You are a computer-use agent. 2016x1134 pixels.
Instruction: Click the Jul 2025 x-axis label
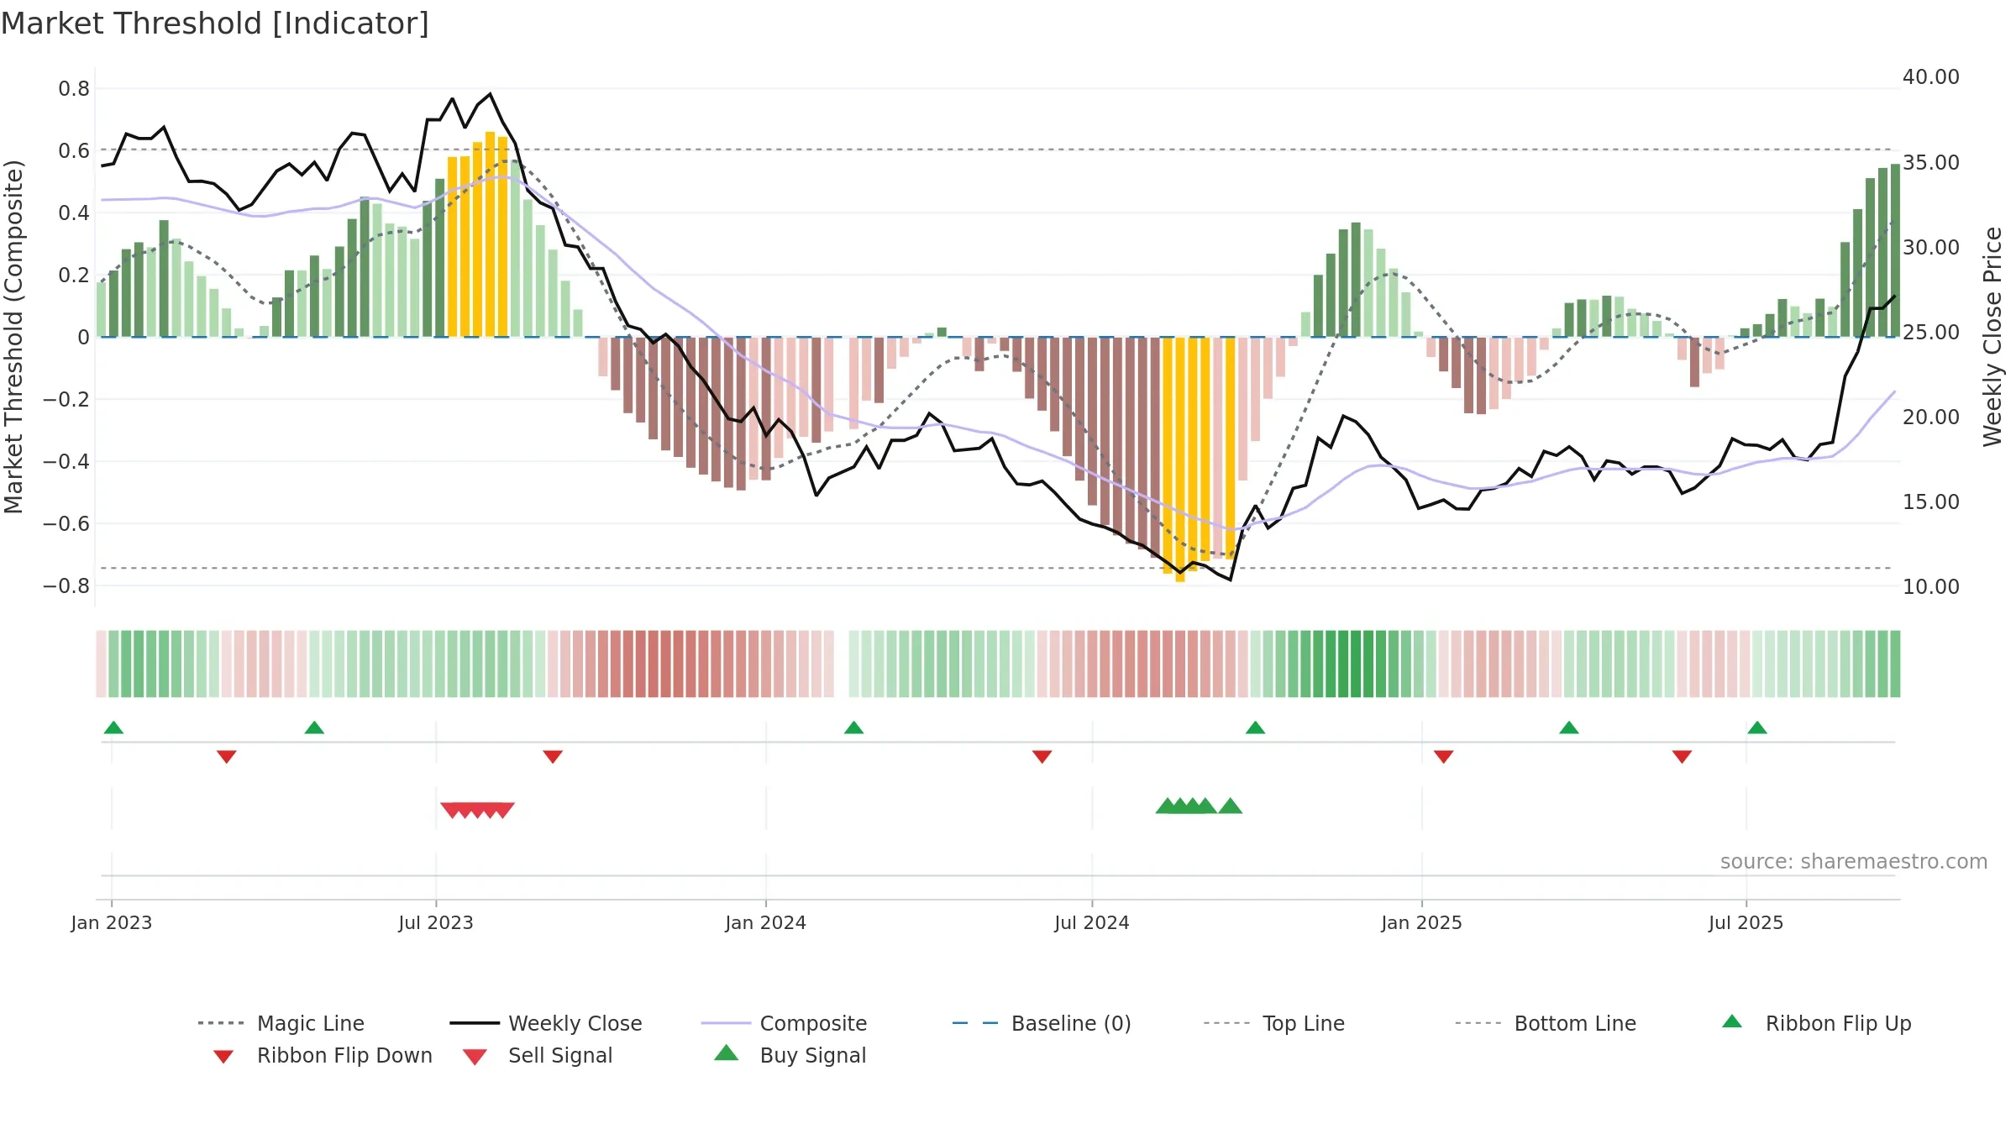pos(1746,922)
